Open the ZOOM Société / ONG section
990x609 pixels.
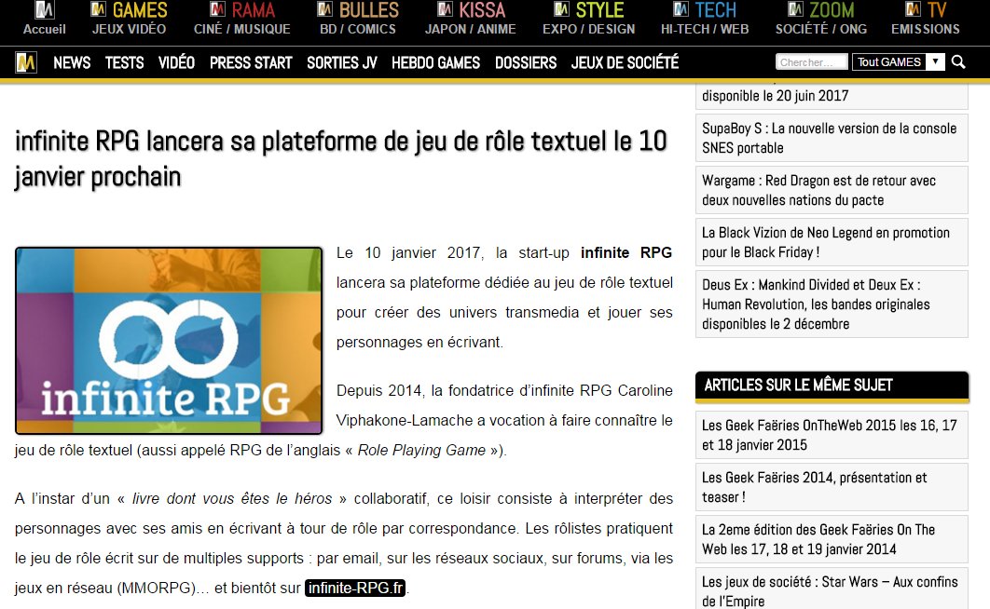click(x=820, y=19)
